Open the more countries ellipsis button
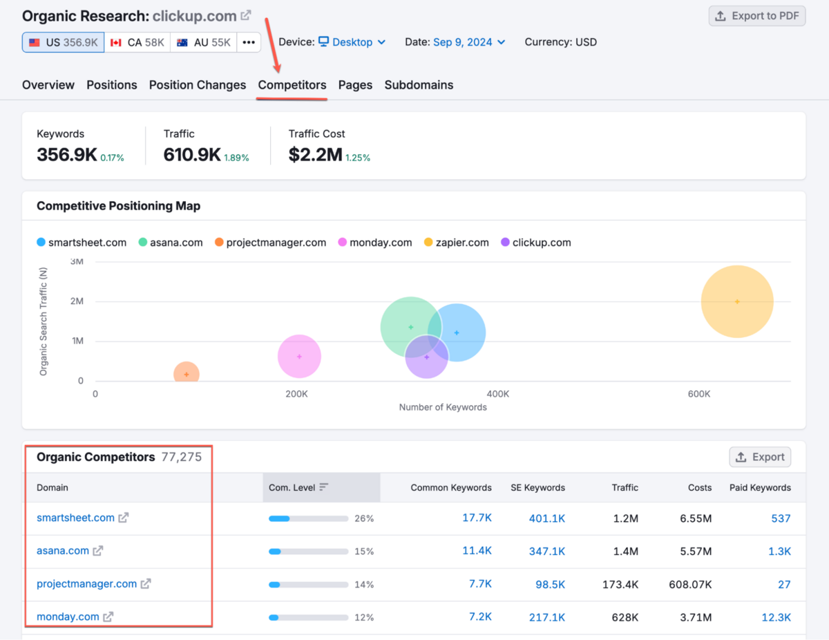 tap(249, 42)
